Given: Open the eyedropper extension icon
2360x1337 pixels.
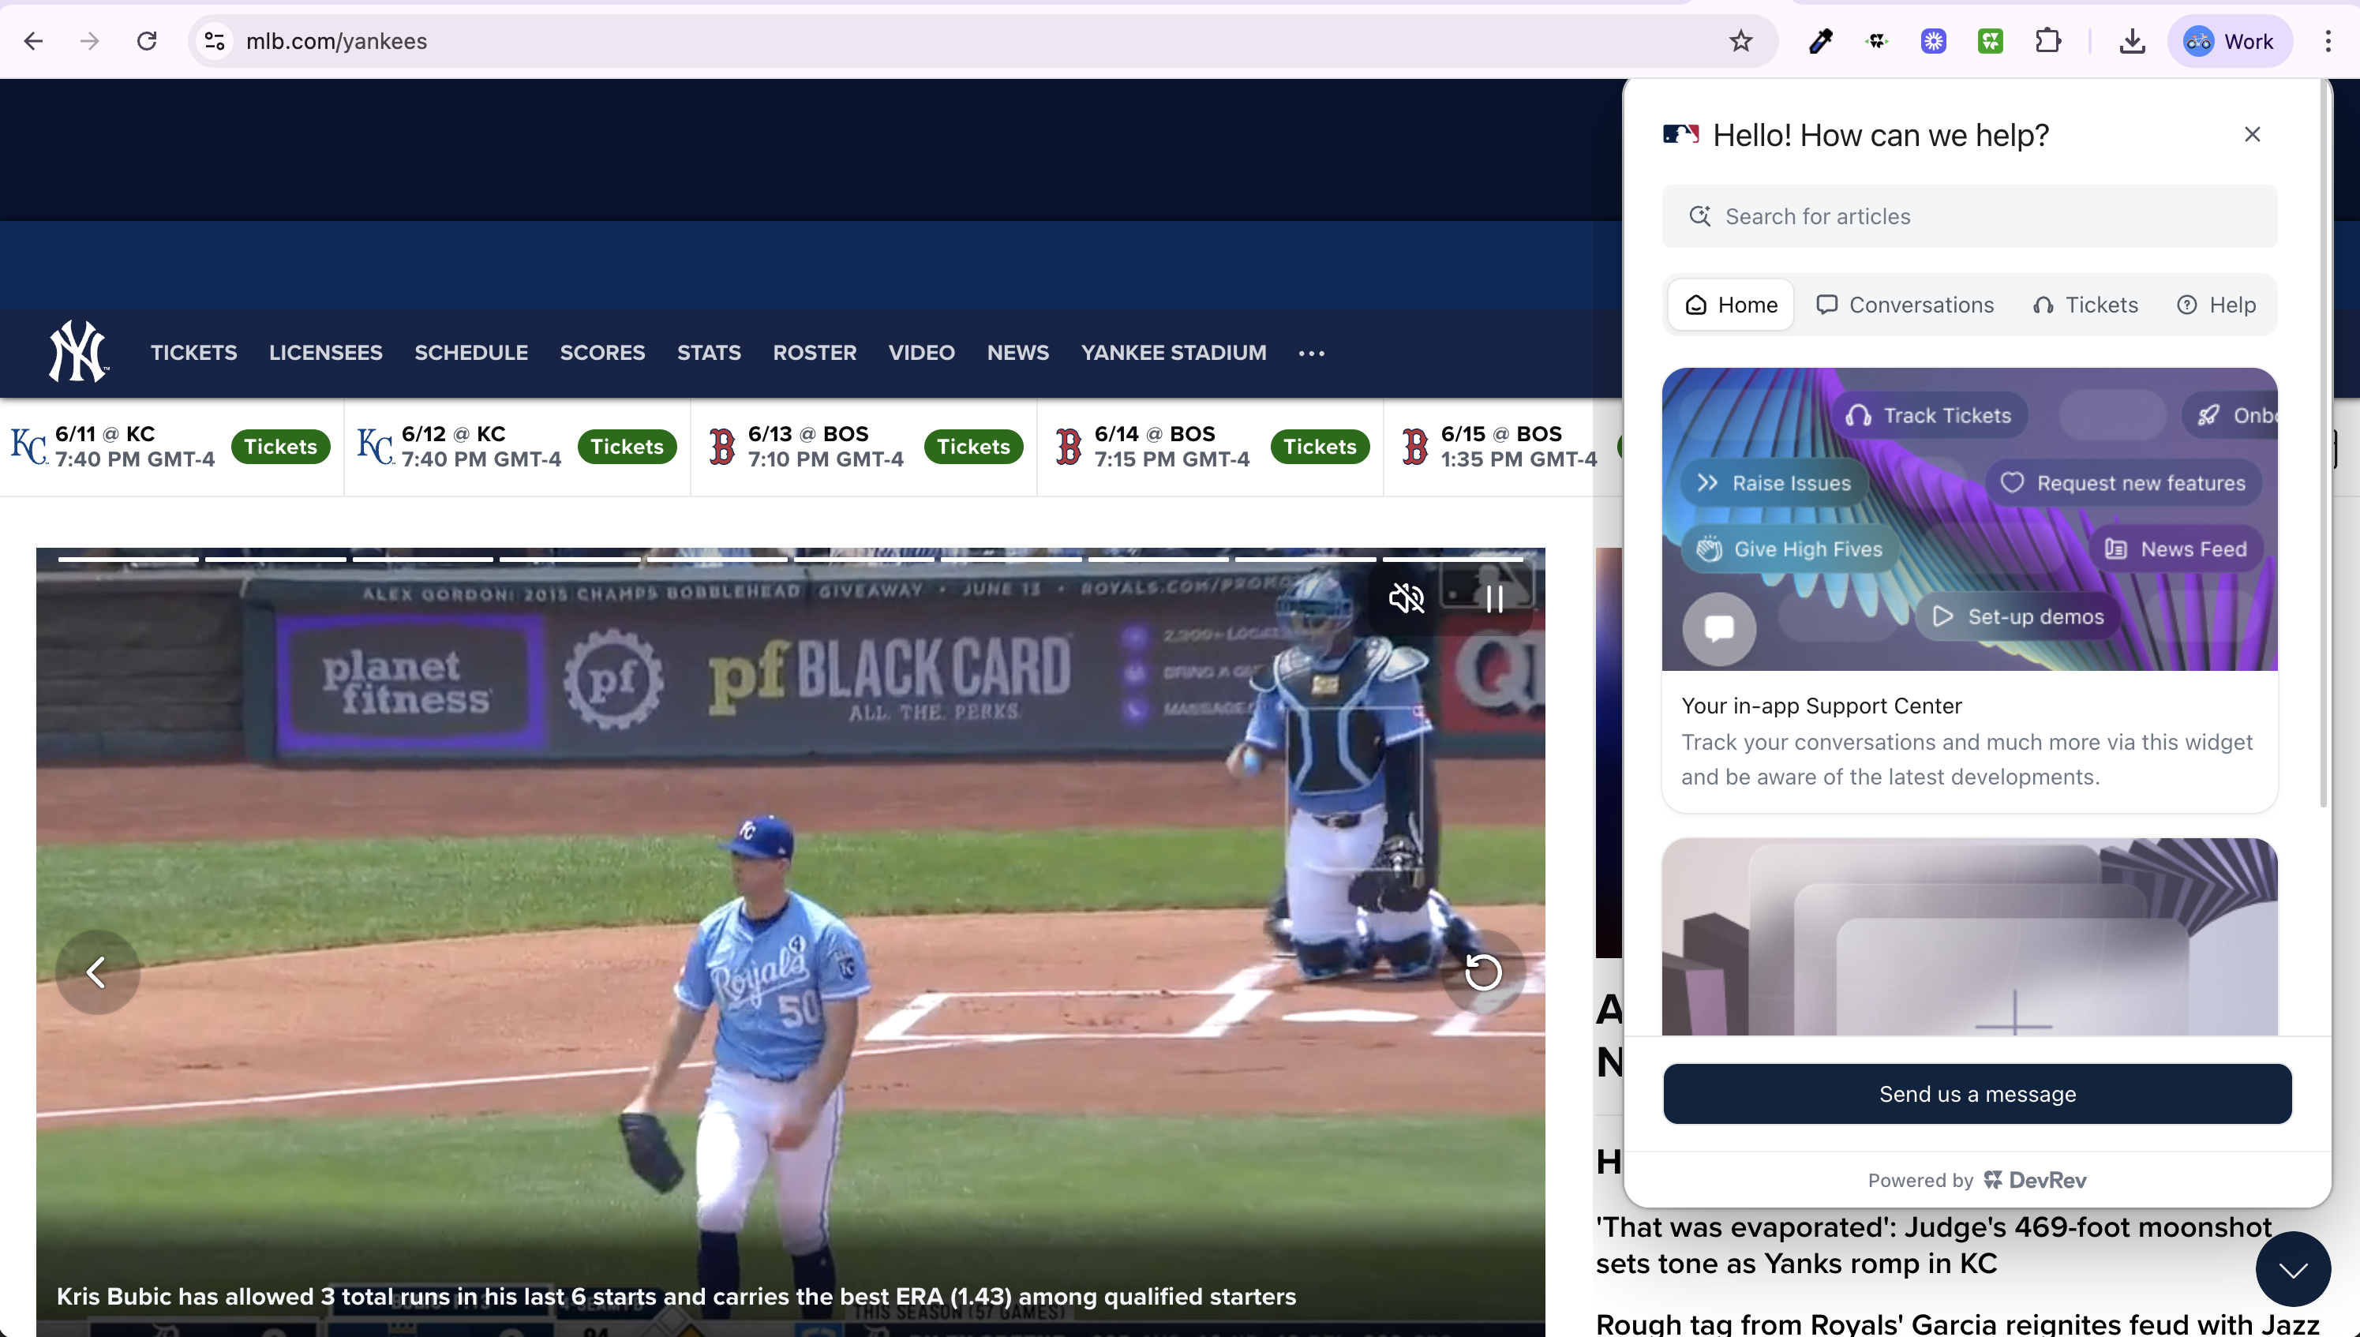Looking at the screenshot, I should [1820, 41].
